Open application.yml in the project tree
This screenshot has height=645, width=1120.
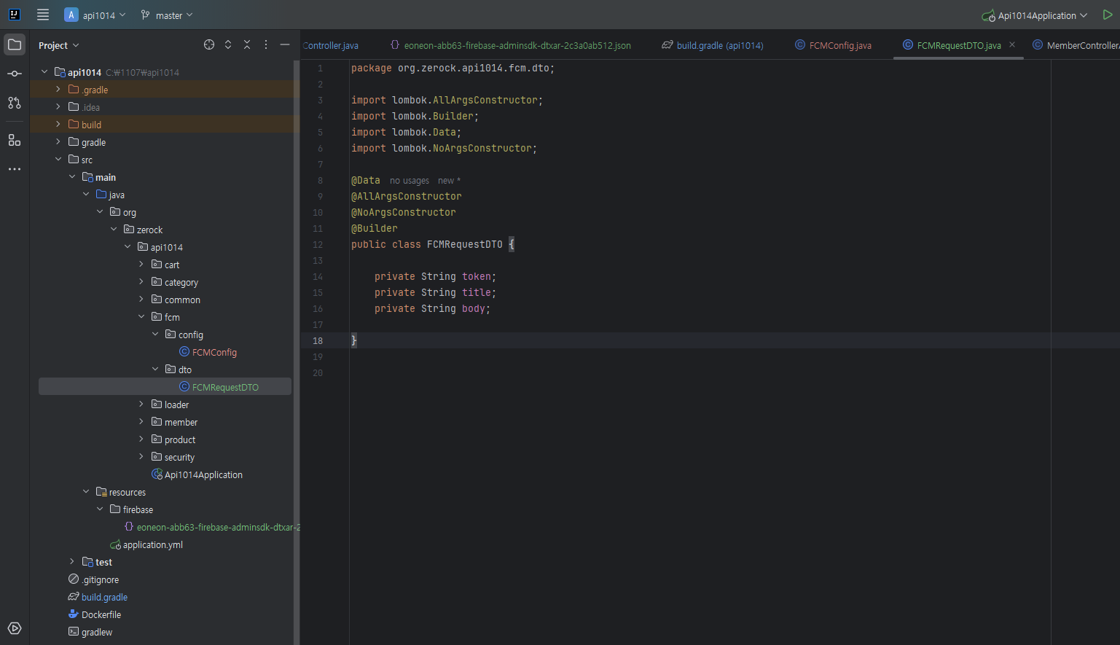[152, 544]
